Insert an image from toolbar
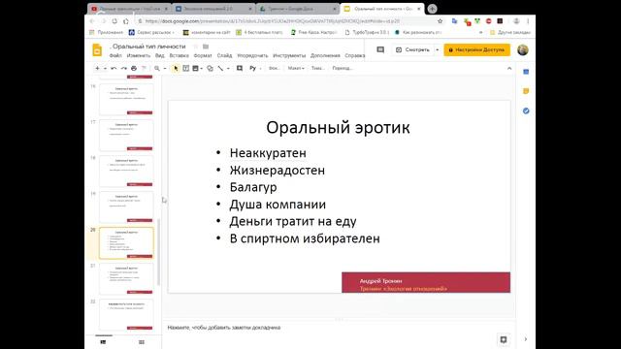 pos(195,69)
